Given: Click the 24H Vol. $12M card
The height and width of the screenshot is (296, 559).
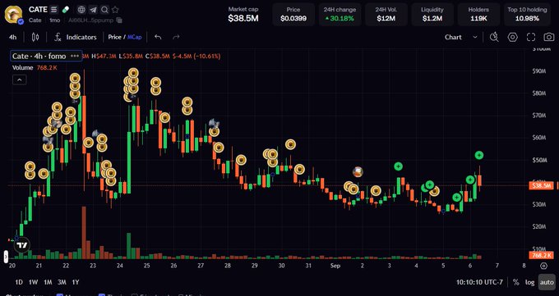Looking at the screenshot, I should 386,15.
